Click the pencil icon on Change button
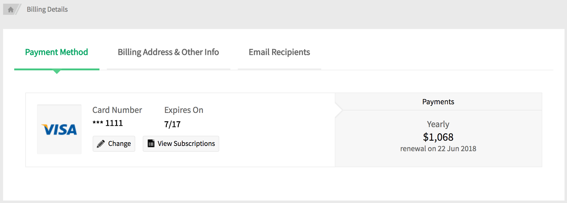 point(101,144)
